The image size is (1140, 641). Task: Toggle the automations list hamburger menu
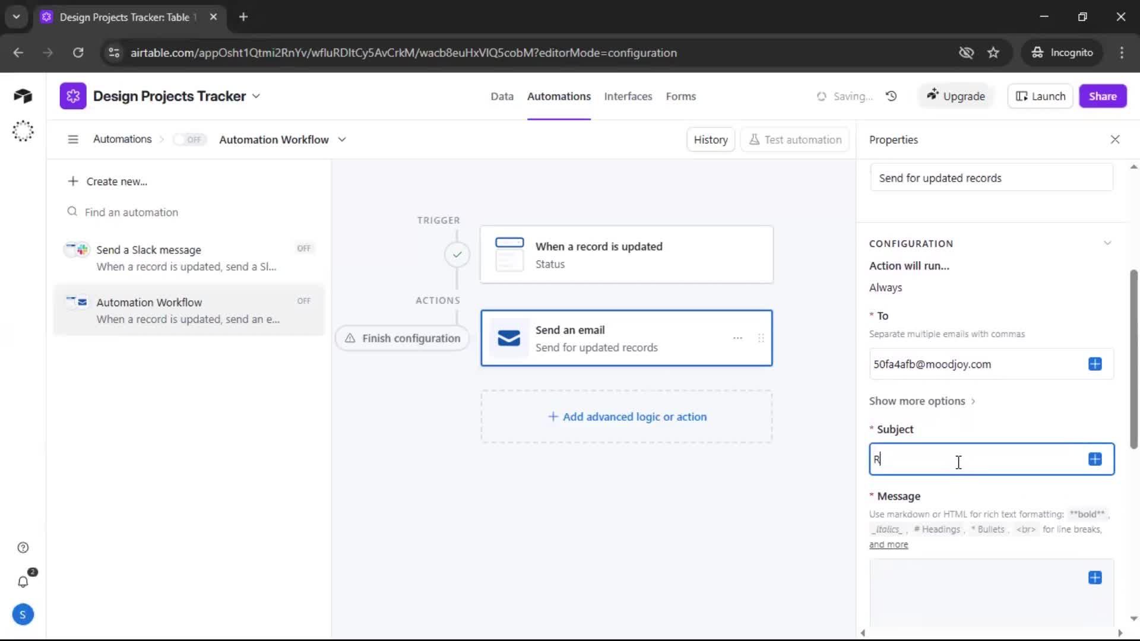(x=73, y=139)
